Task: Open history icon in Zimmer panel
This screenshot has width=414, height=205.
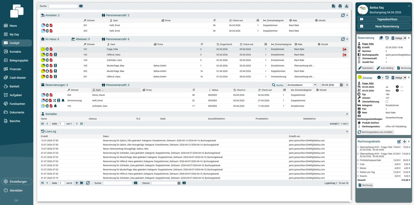Action: [x=387, y=77]
